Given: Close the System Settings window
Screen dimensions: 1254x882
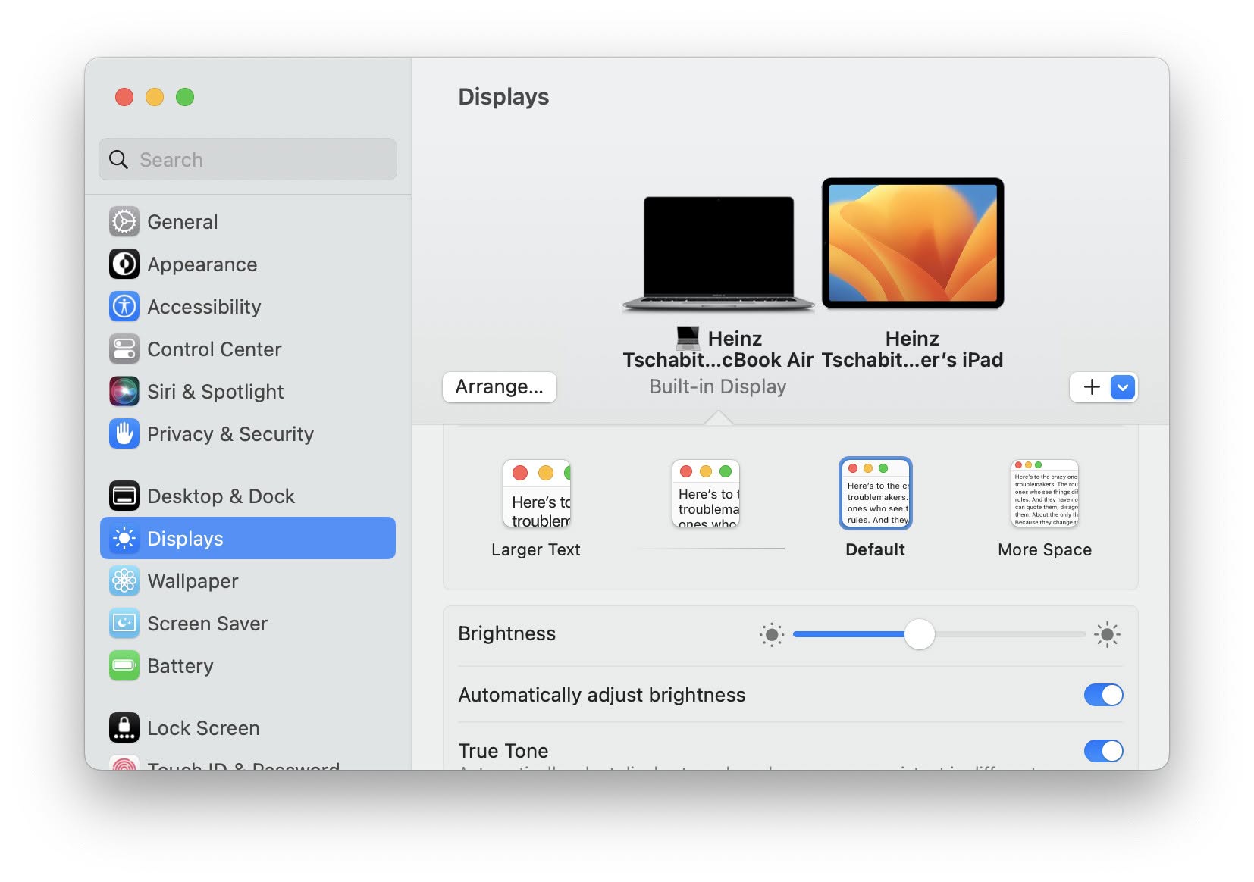Looking at the screenshot, I should pos(124,97).
